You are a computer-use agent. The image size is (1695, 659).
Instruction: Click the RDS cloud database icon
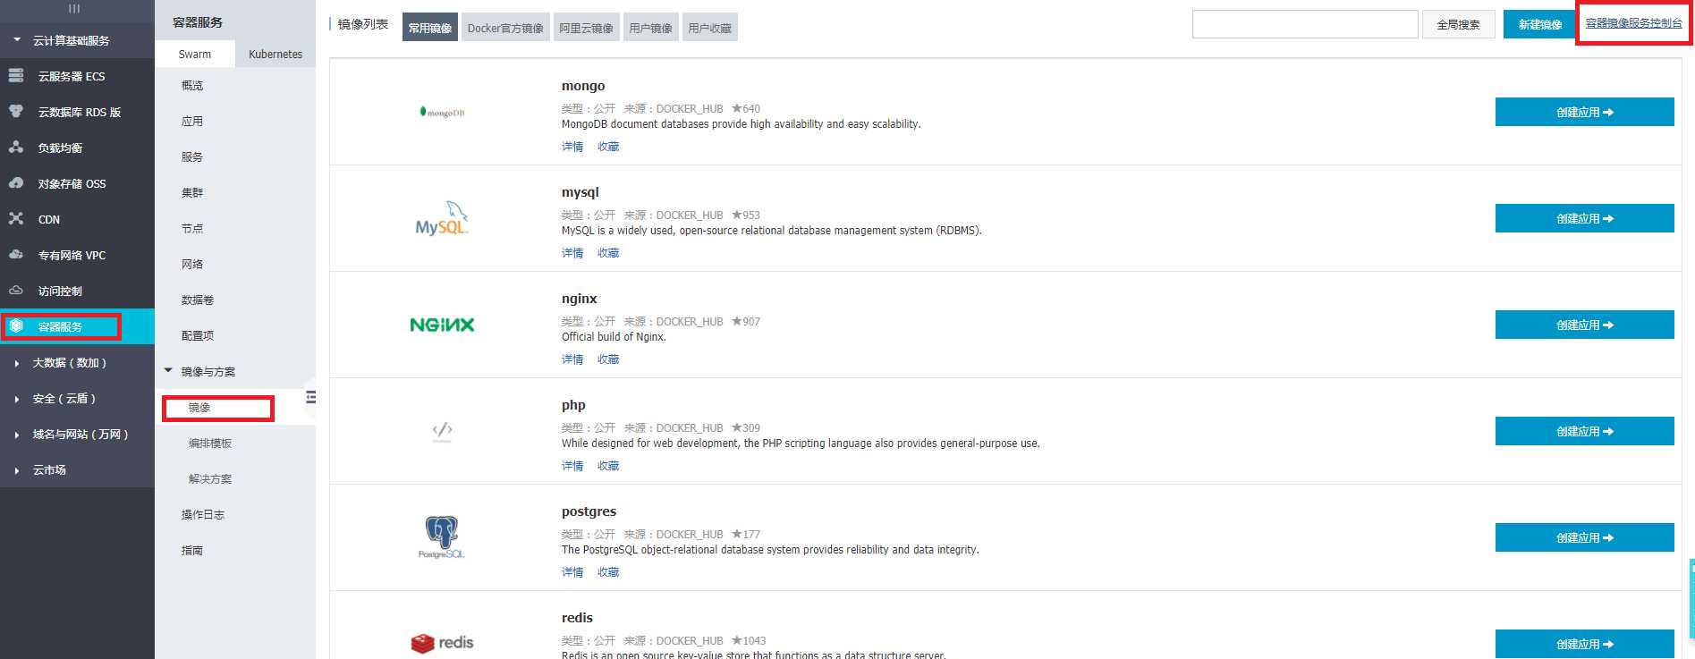pos(16,112)
